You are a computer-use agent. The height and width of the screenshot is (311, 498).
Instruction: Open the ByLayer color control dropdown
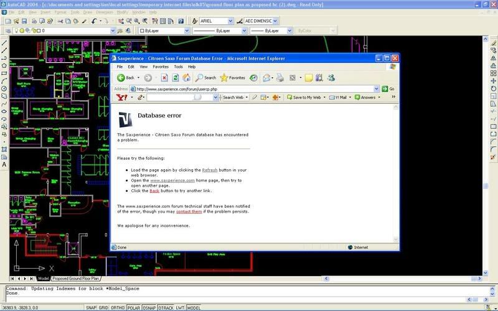(187, 30)
